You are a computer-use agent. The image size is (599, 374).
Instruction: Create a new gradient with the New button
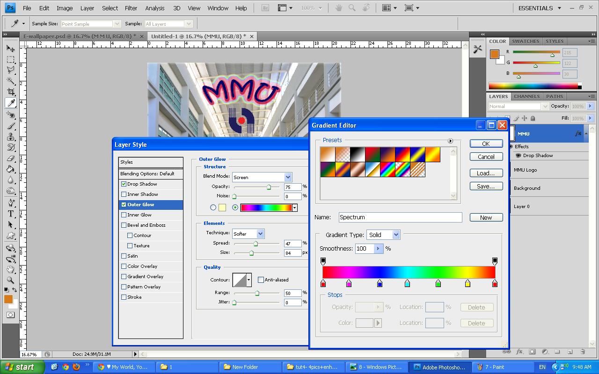coord(486,217)
